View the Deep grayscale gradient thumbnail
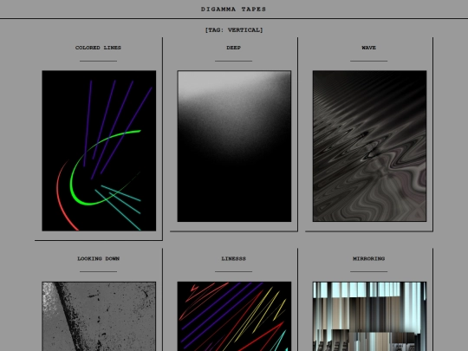Viewport: 468px width, 351px height. point(234,146)
